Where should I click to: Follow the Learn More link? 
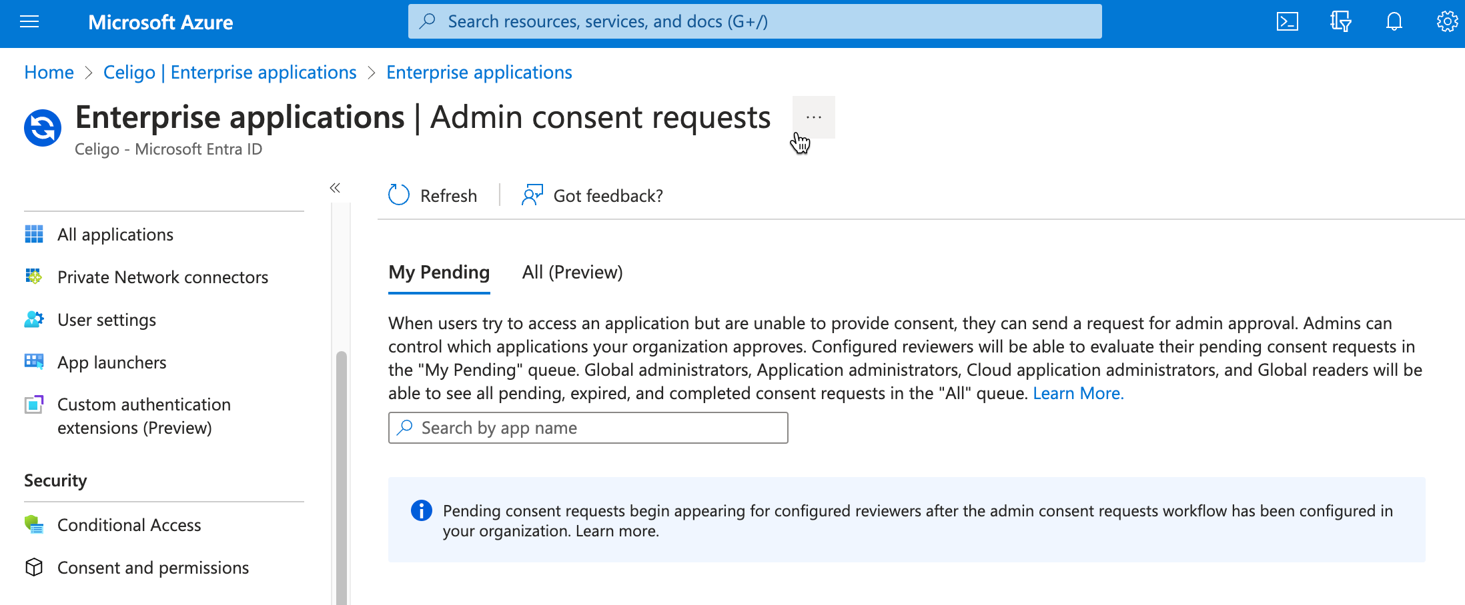click(1078, 393)
